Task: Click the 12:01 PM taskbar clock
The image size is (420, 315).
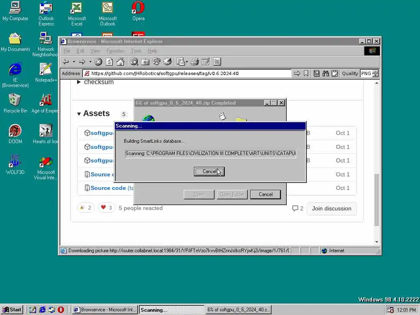Action: 406,310
